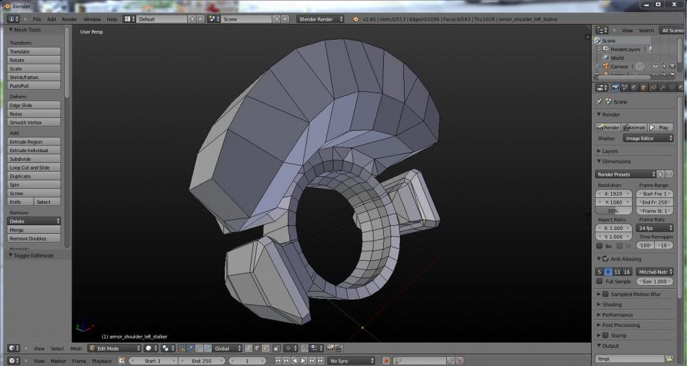The width and height of the screenshot is (687, 366).
Task: Click the snap magnet icon
Action: click(x=304, y=349)
